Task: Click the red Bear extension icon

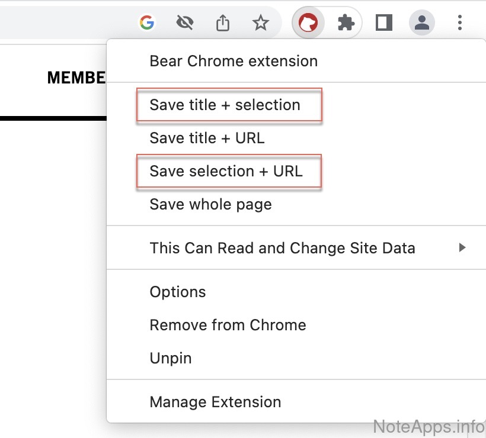Action: (308, 23)
